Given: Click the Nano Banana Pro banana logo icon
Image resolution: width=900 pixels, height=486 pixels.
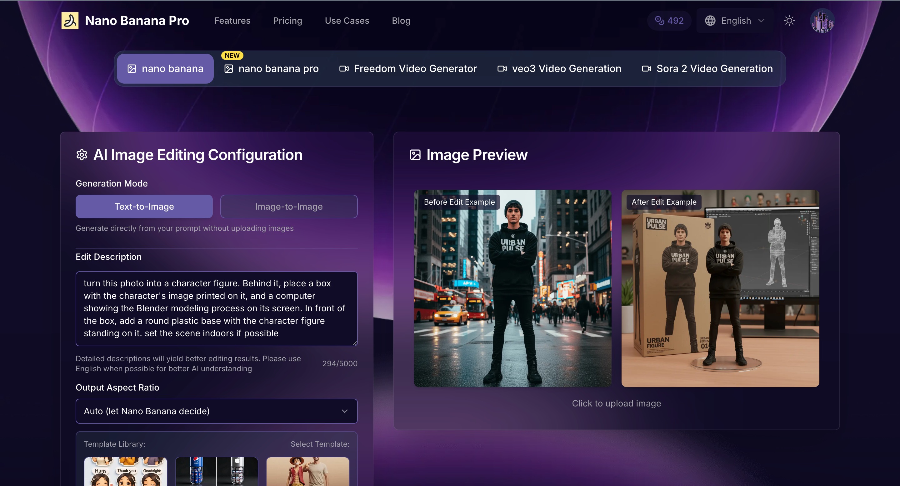Looking at the screenshot, I should [x=70, y=21].
